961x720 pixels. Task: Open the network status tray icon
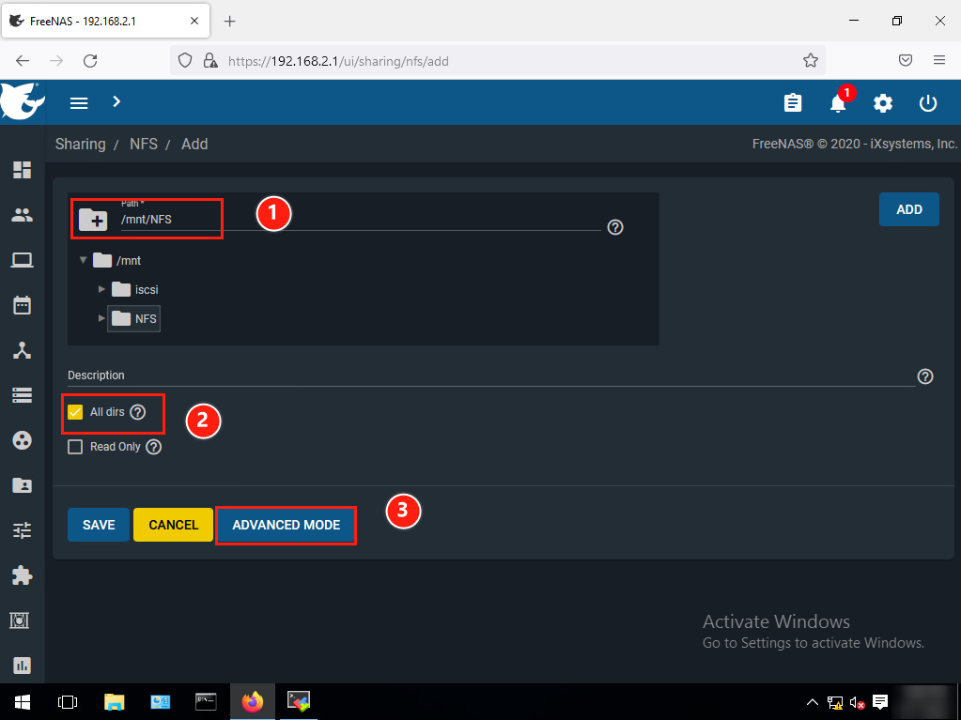click(834, 703)
